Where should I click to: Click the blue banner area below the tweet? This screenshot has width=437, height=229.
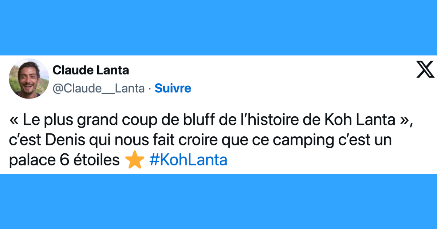[x=219, y=201]
